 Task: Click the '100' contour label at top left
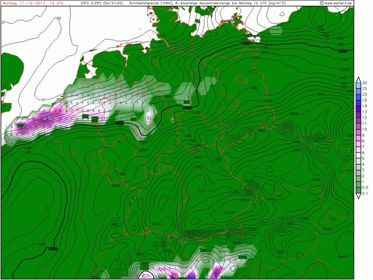point(58,19)
